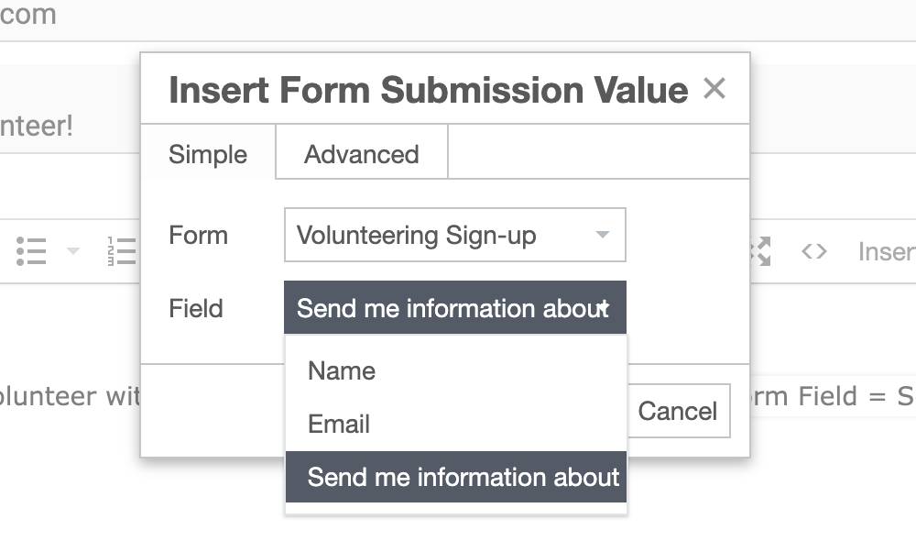Close the Insert Form Submission Value dialog

714,89
